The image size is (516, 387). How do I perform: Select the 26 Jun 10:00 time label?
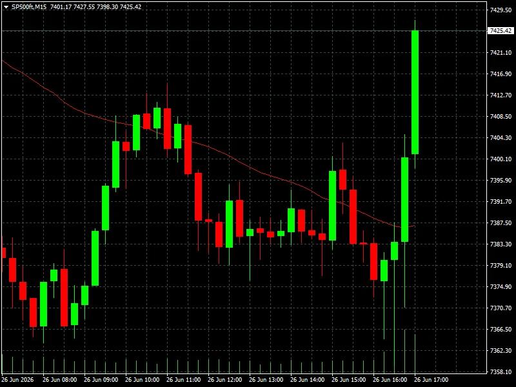tap(142, 380)
